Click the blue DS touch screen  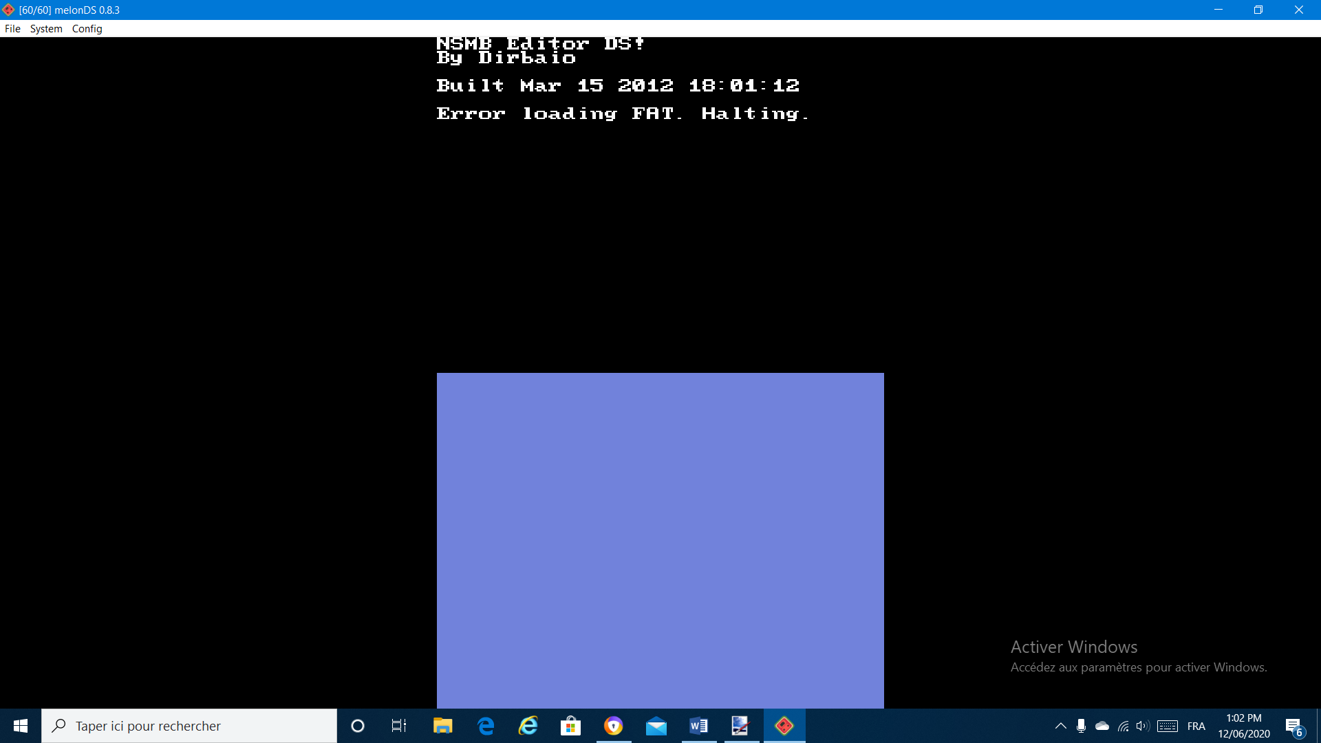(660, 540)
